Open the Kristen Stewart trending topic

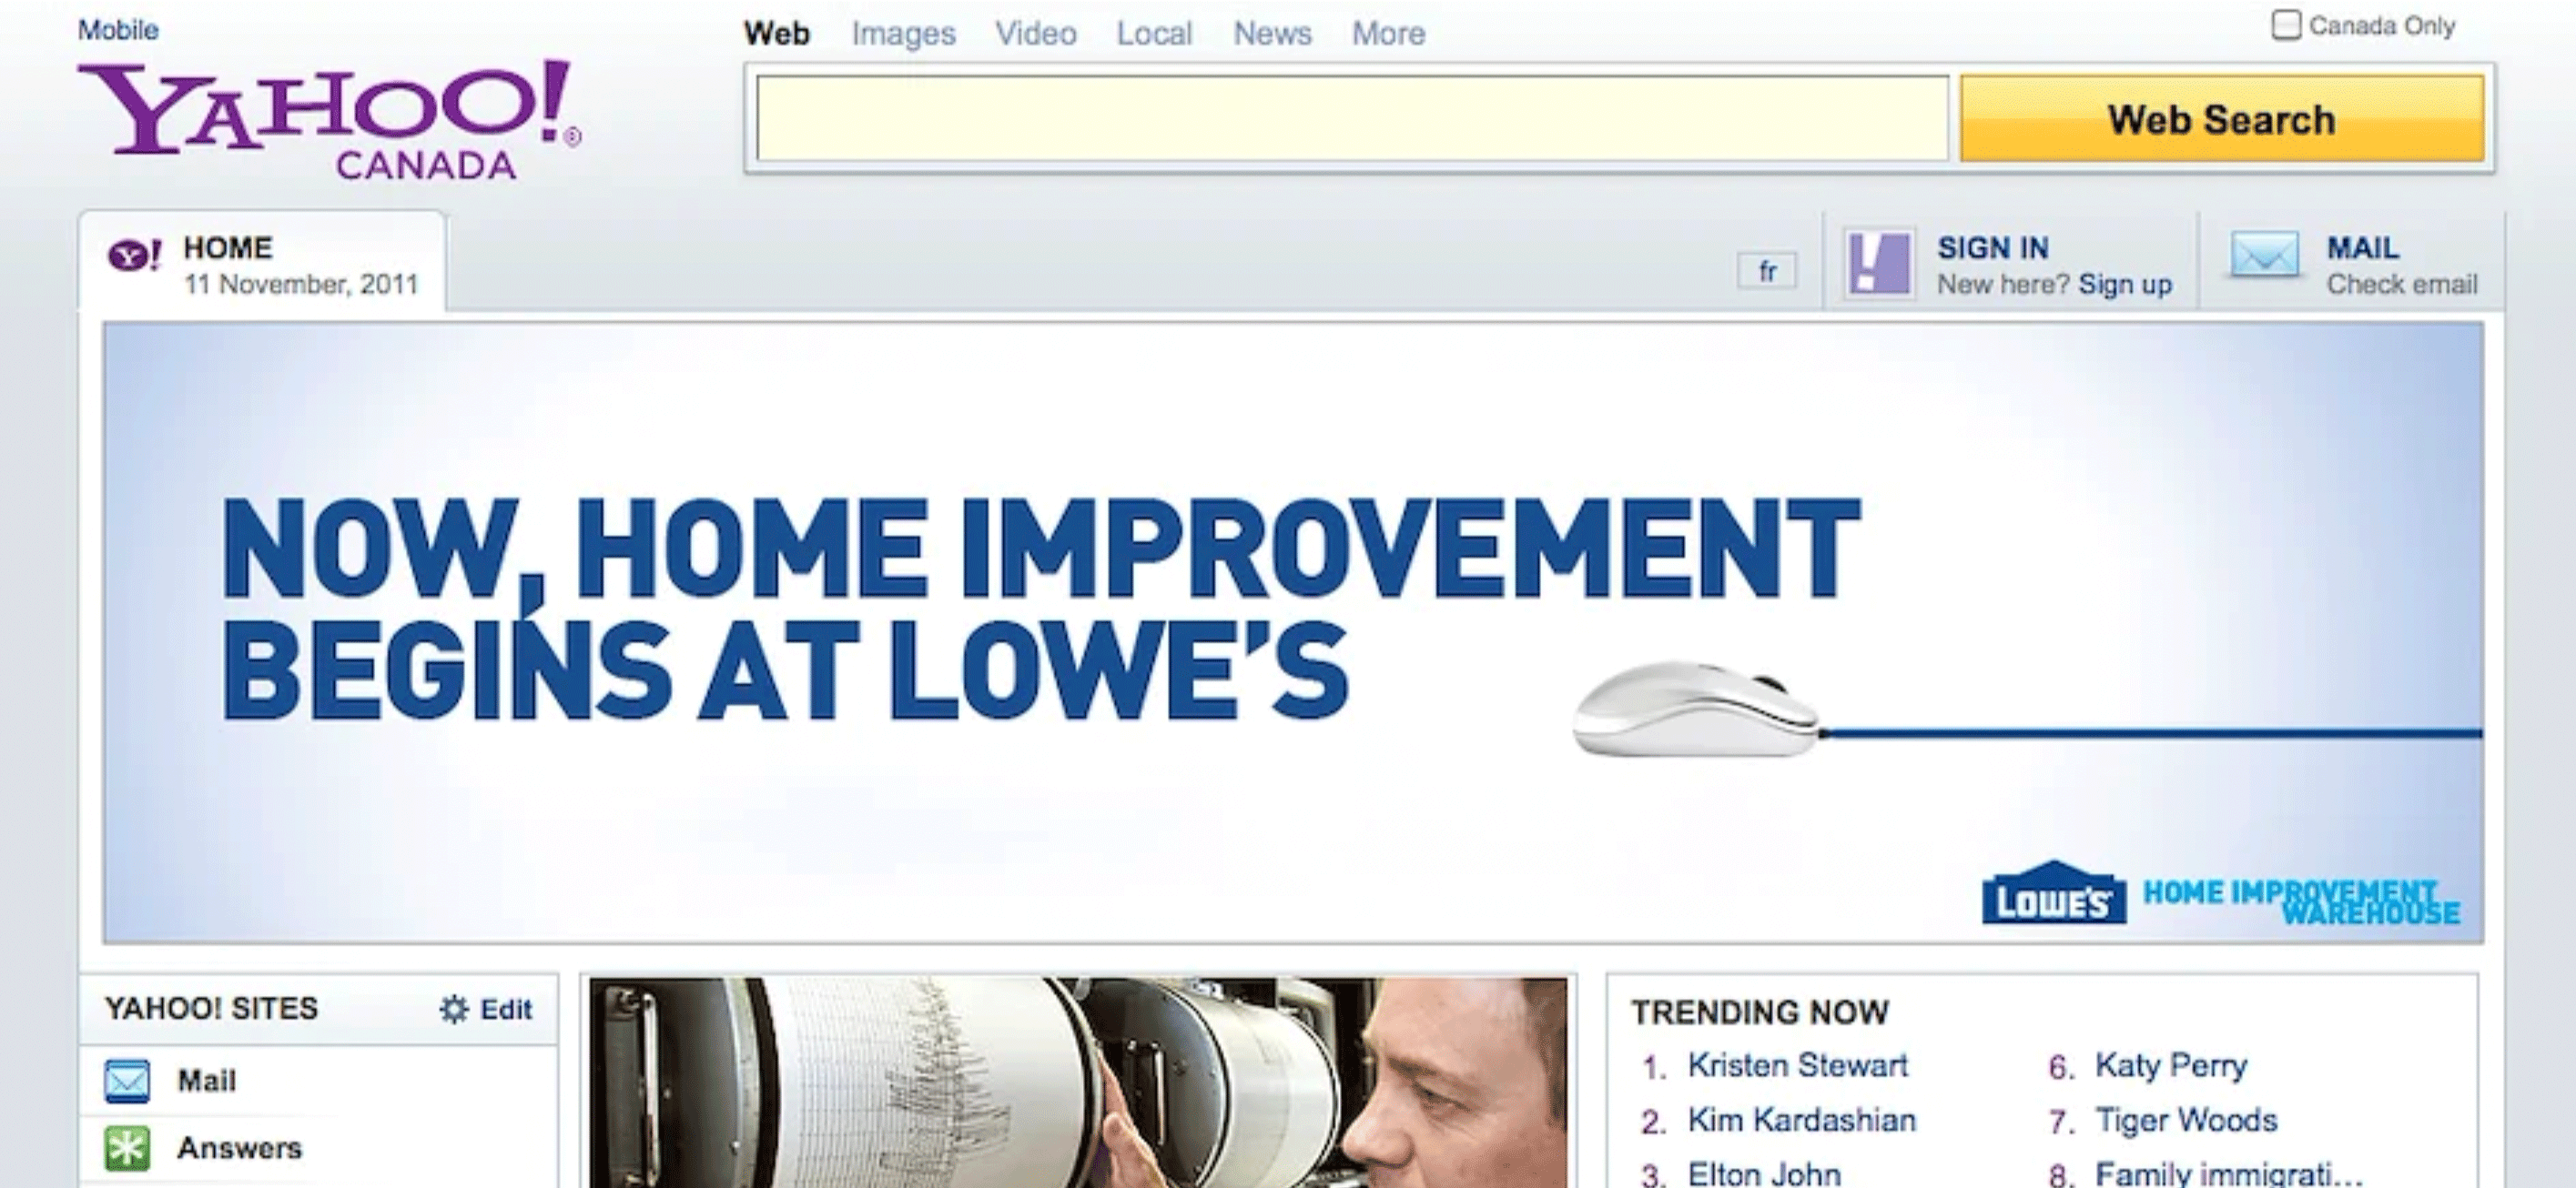click(x=1798, y=1065)
